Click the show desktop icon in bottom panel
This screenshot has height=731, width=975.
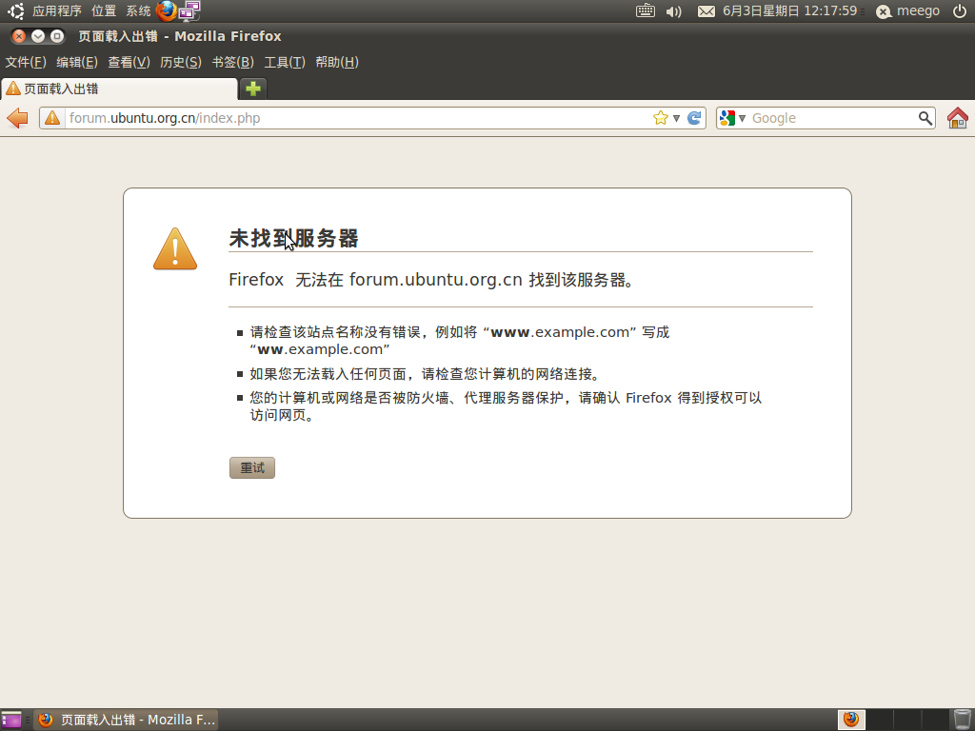[x=11, y=720]
